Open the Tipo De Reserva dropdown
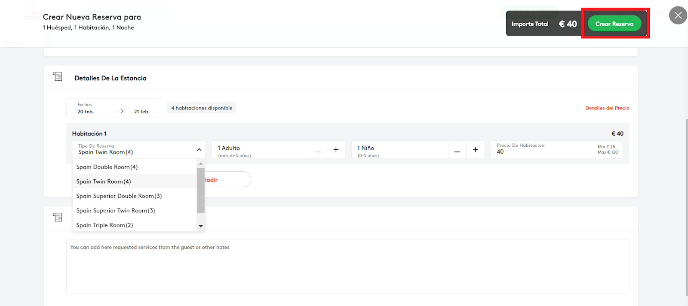This screenshot has height=306, width=688. pos(139,149)
